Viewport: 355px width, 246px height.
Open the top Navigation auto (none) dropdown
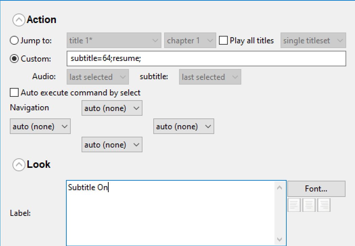(112, 109)
